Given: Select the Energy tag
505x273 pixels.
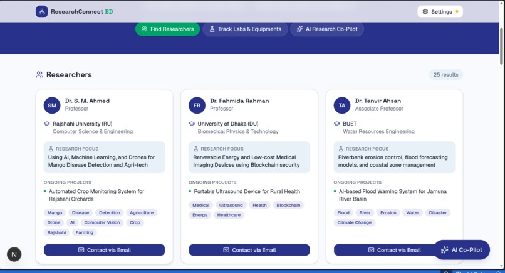Looking at the screenshot, I should click(x=200, y=215).
